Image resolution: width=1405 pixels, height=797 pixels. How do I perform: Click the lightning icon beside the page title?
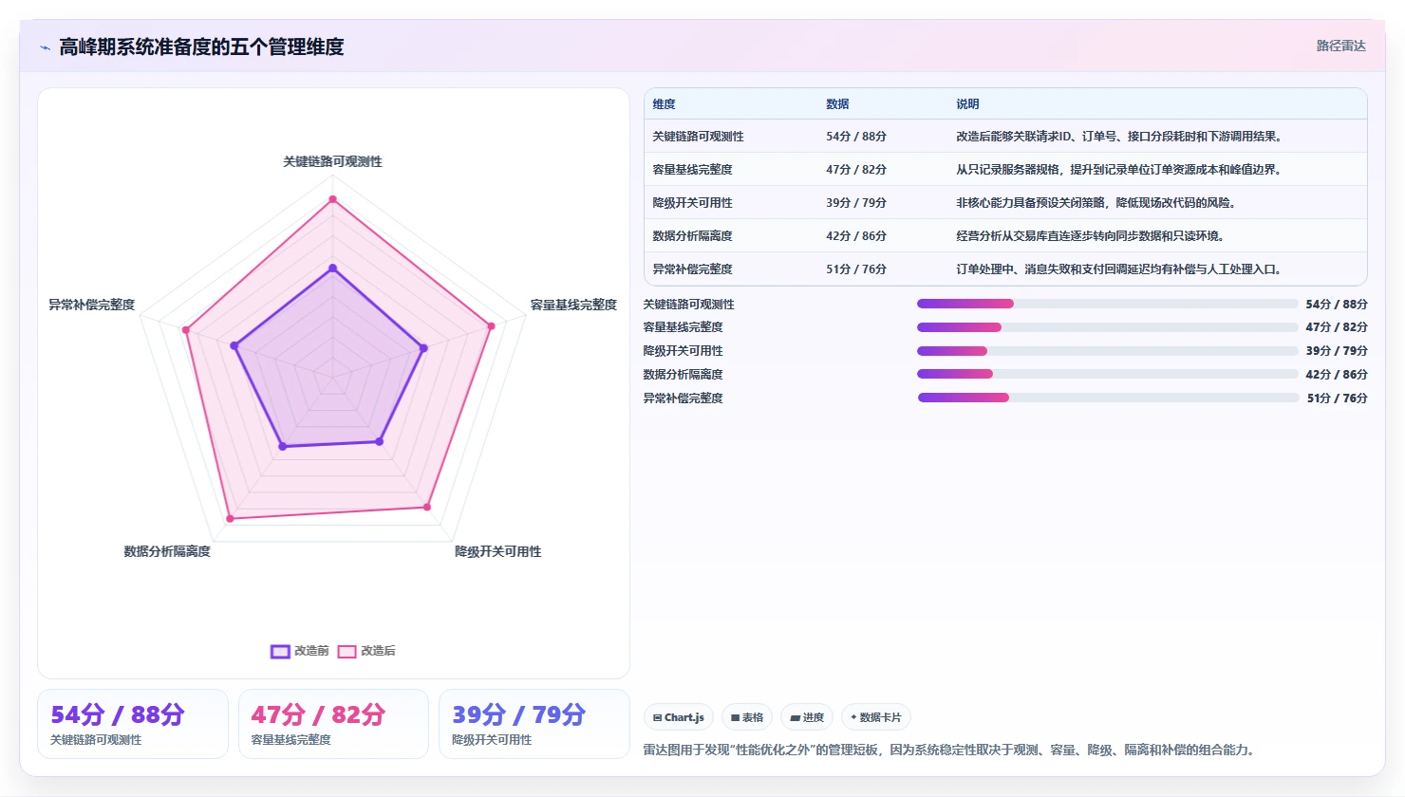coord(45,47)
